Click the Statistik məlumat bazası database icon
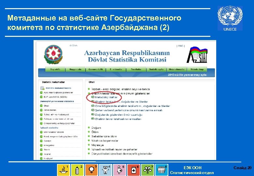The height and width of the screenshot is (176, 254). [x=42, y=88]
